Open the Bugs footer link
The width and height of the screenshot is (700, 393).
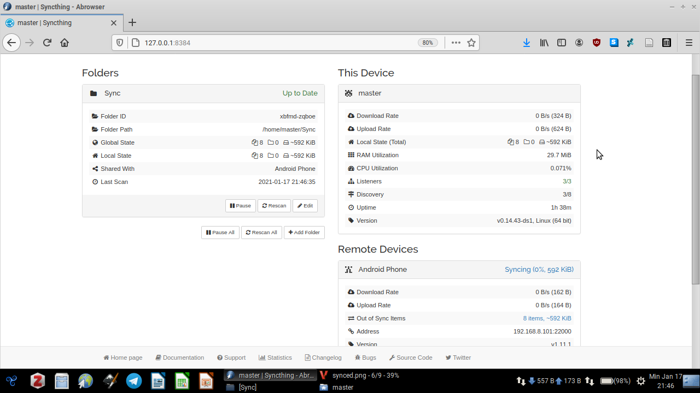[365, 358]
